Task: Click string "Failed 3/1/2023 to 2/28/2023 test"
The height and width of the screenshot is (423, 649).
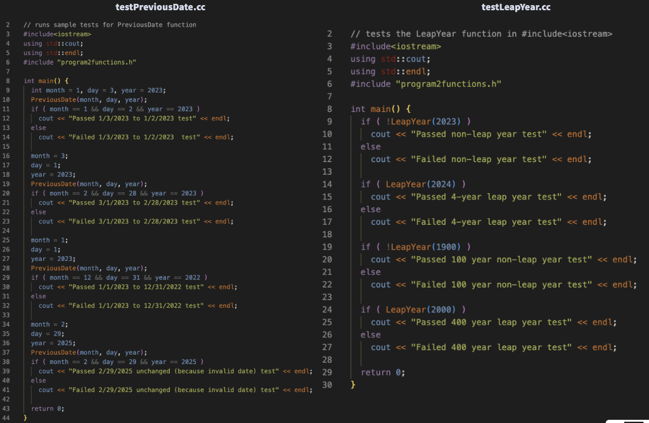Action: click(134, 221)
